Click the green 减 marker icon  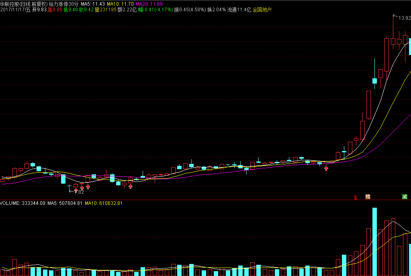(x=405, y=197)
